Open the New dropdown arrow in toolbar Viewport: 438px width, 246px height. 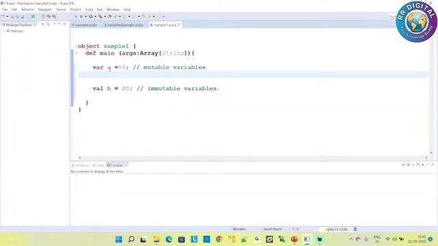tap(8, 16)
